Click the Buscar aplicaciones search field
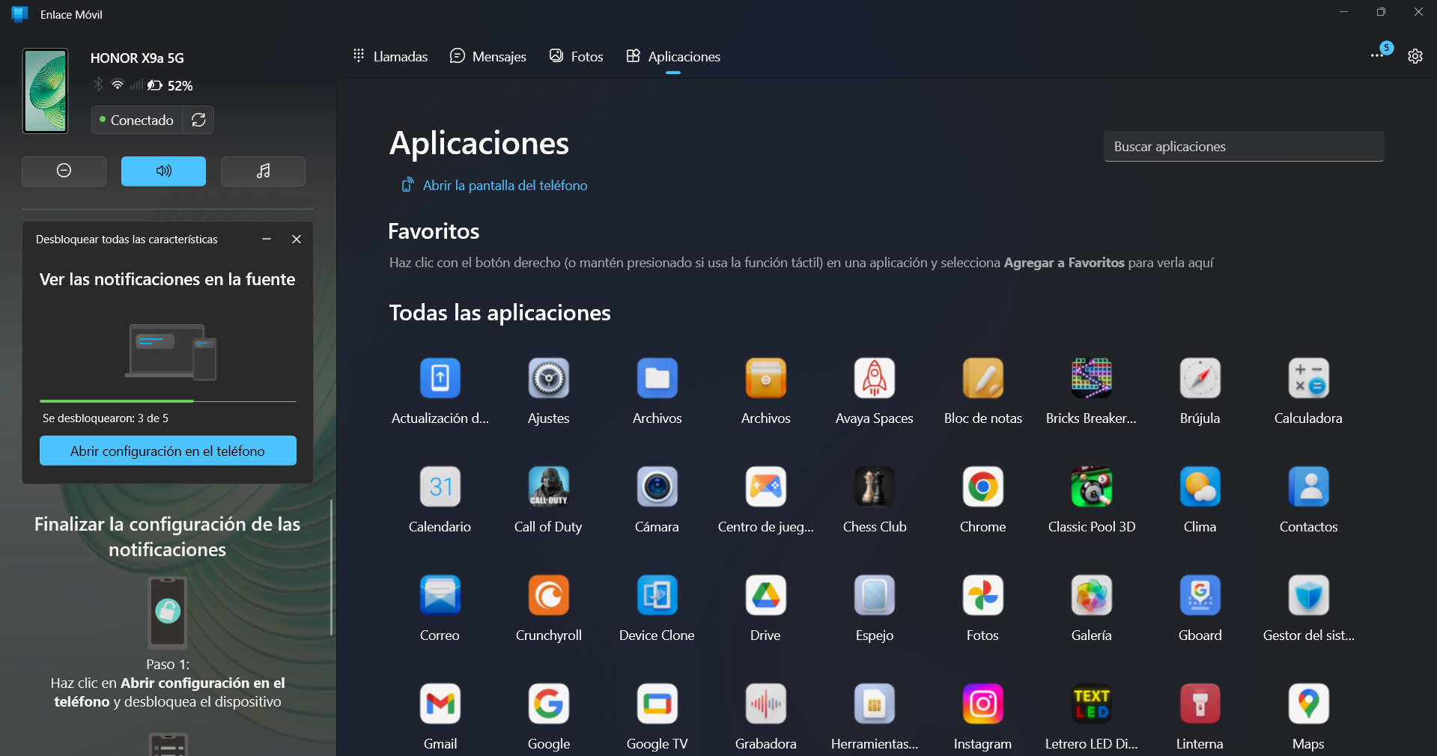 [1243, 147]
